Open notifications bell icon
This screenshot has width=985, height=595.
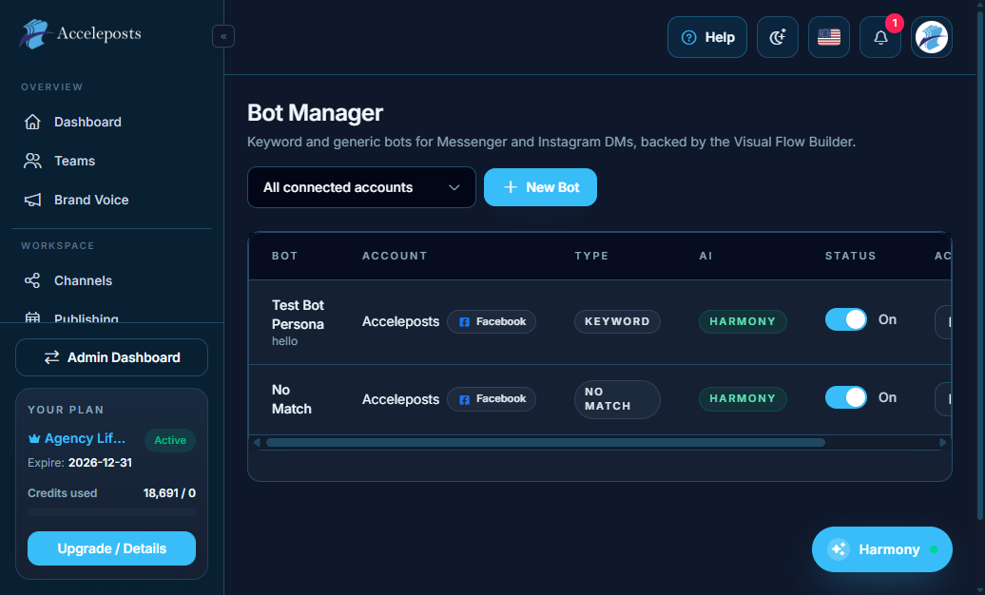[x=880, y=38]
